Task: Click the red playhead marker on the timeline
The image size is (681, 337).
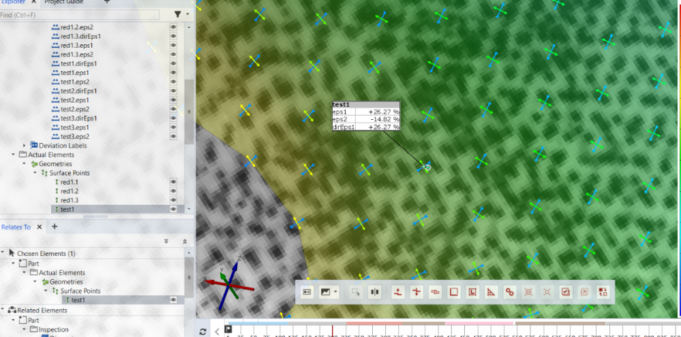Action: [x=332, y=330]
